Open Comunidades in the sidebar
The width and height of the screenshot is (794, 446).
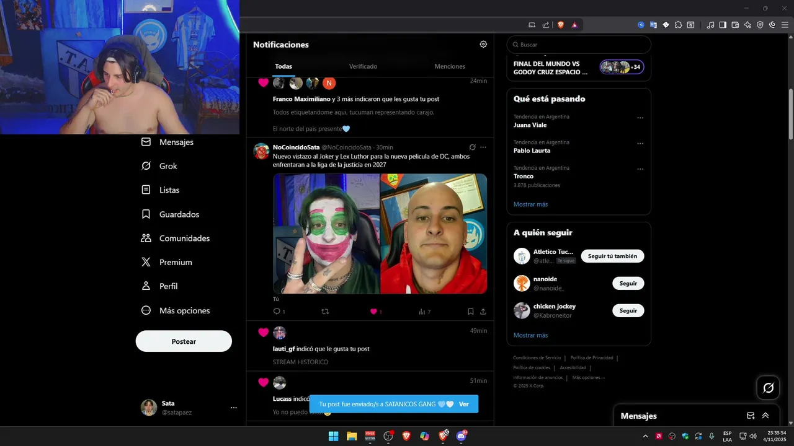pos(176,238)
